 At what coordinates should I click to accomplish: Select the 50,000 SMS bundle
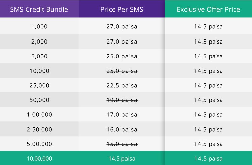(39, 100)
